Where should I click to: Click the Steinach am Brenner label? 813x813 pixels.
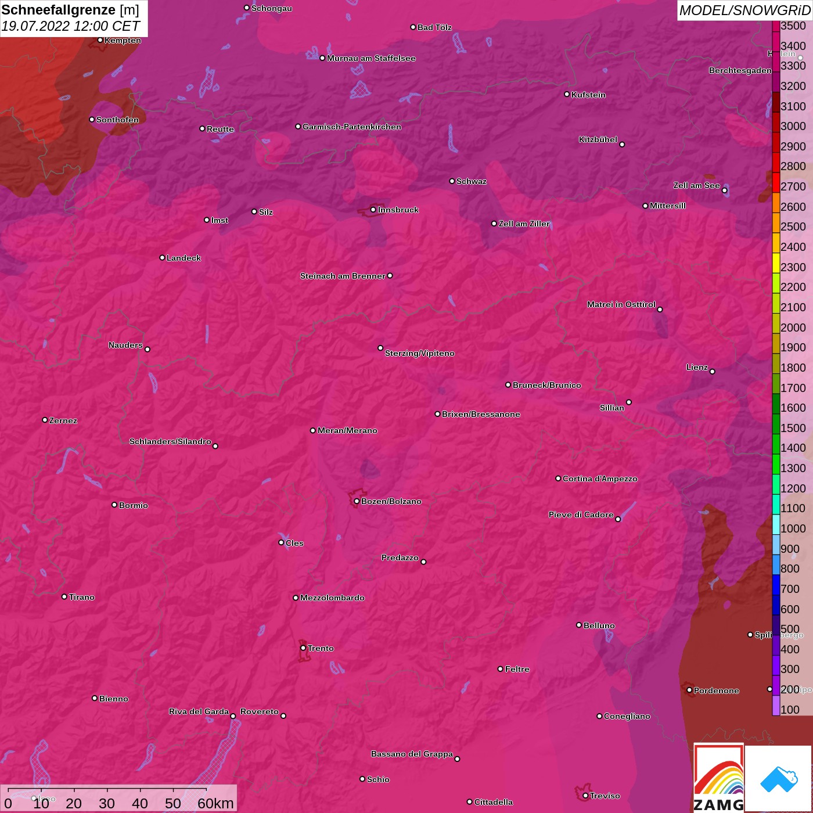343,276
